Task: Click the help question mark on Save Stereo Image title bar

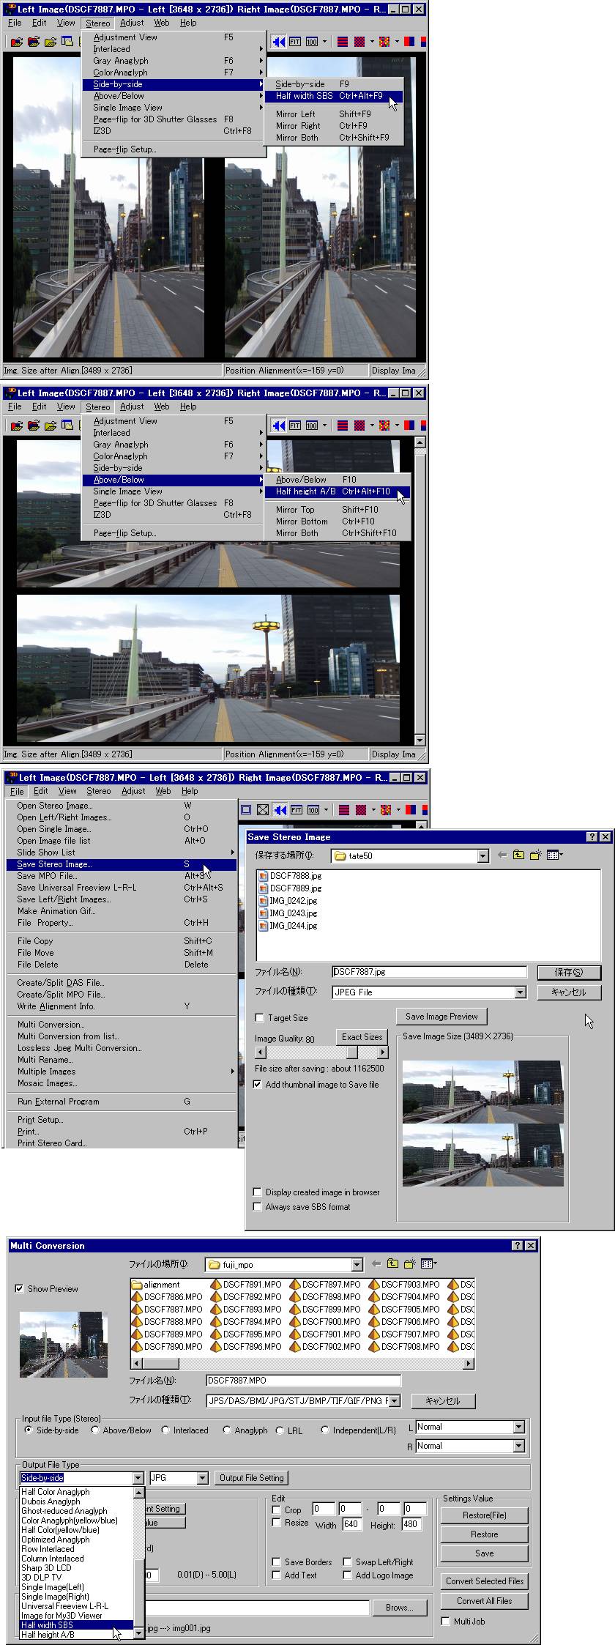Action: tap(592, 837)
